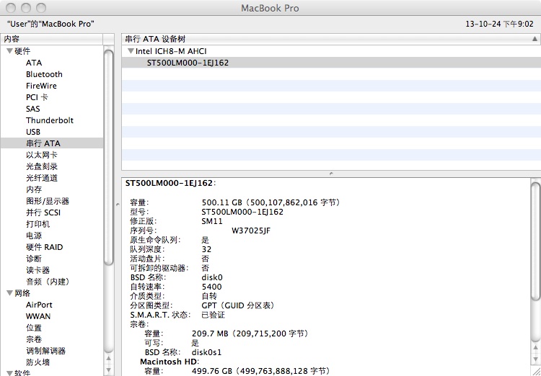Select 诊断 diagnostics entry
541x376 pixels.
pos(34,259)
